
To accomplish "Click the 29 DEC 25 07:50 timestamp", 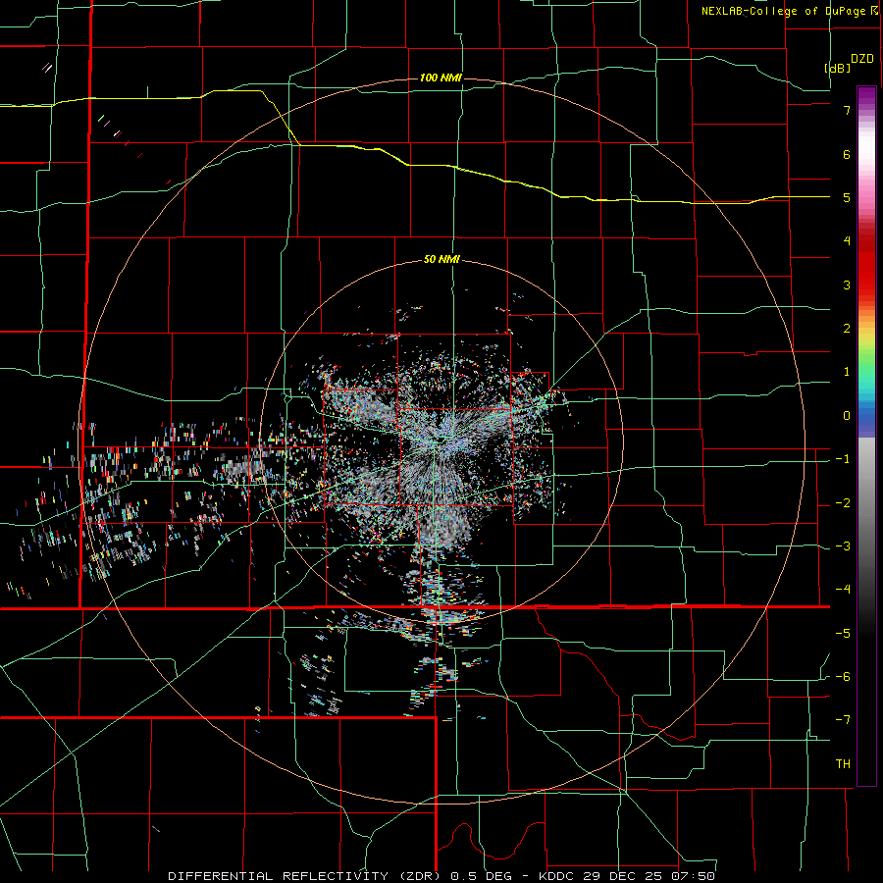I will (x=648, y=876).
